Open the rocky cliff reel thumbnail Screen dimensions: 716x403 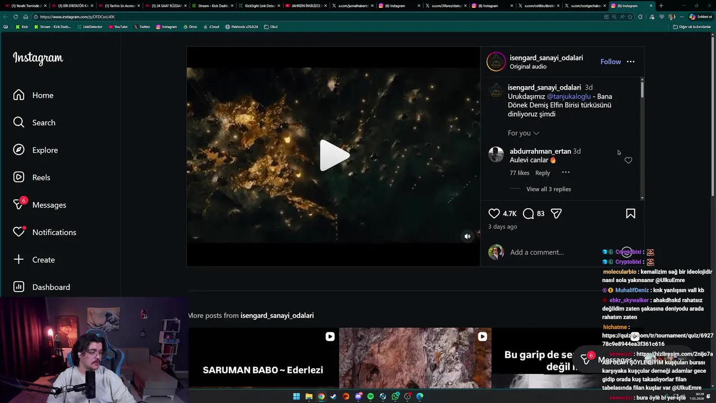pyautogui.click(x=415, y=358)
